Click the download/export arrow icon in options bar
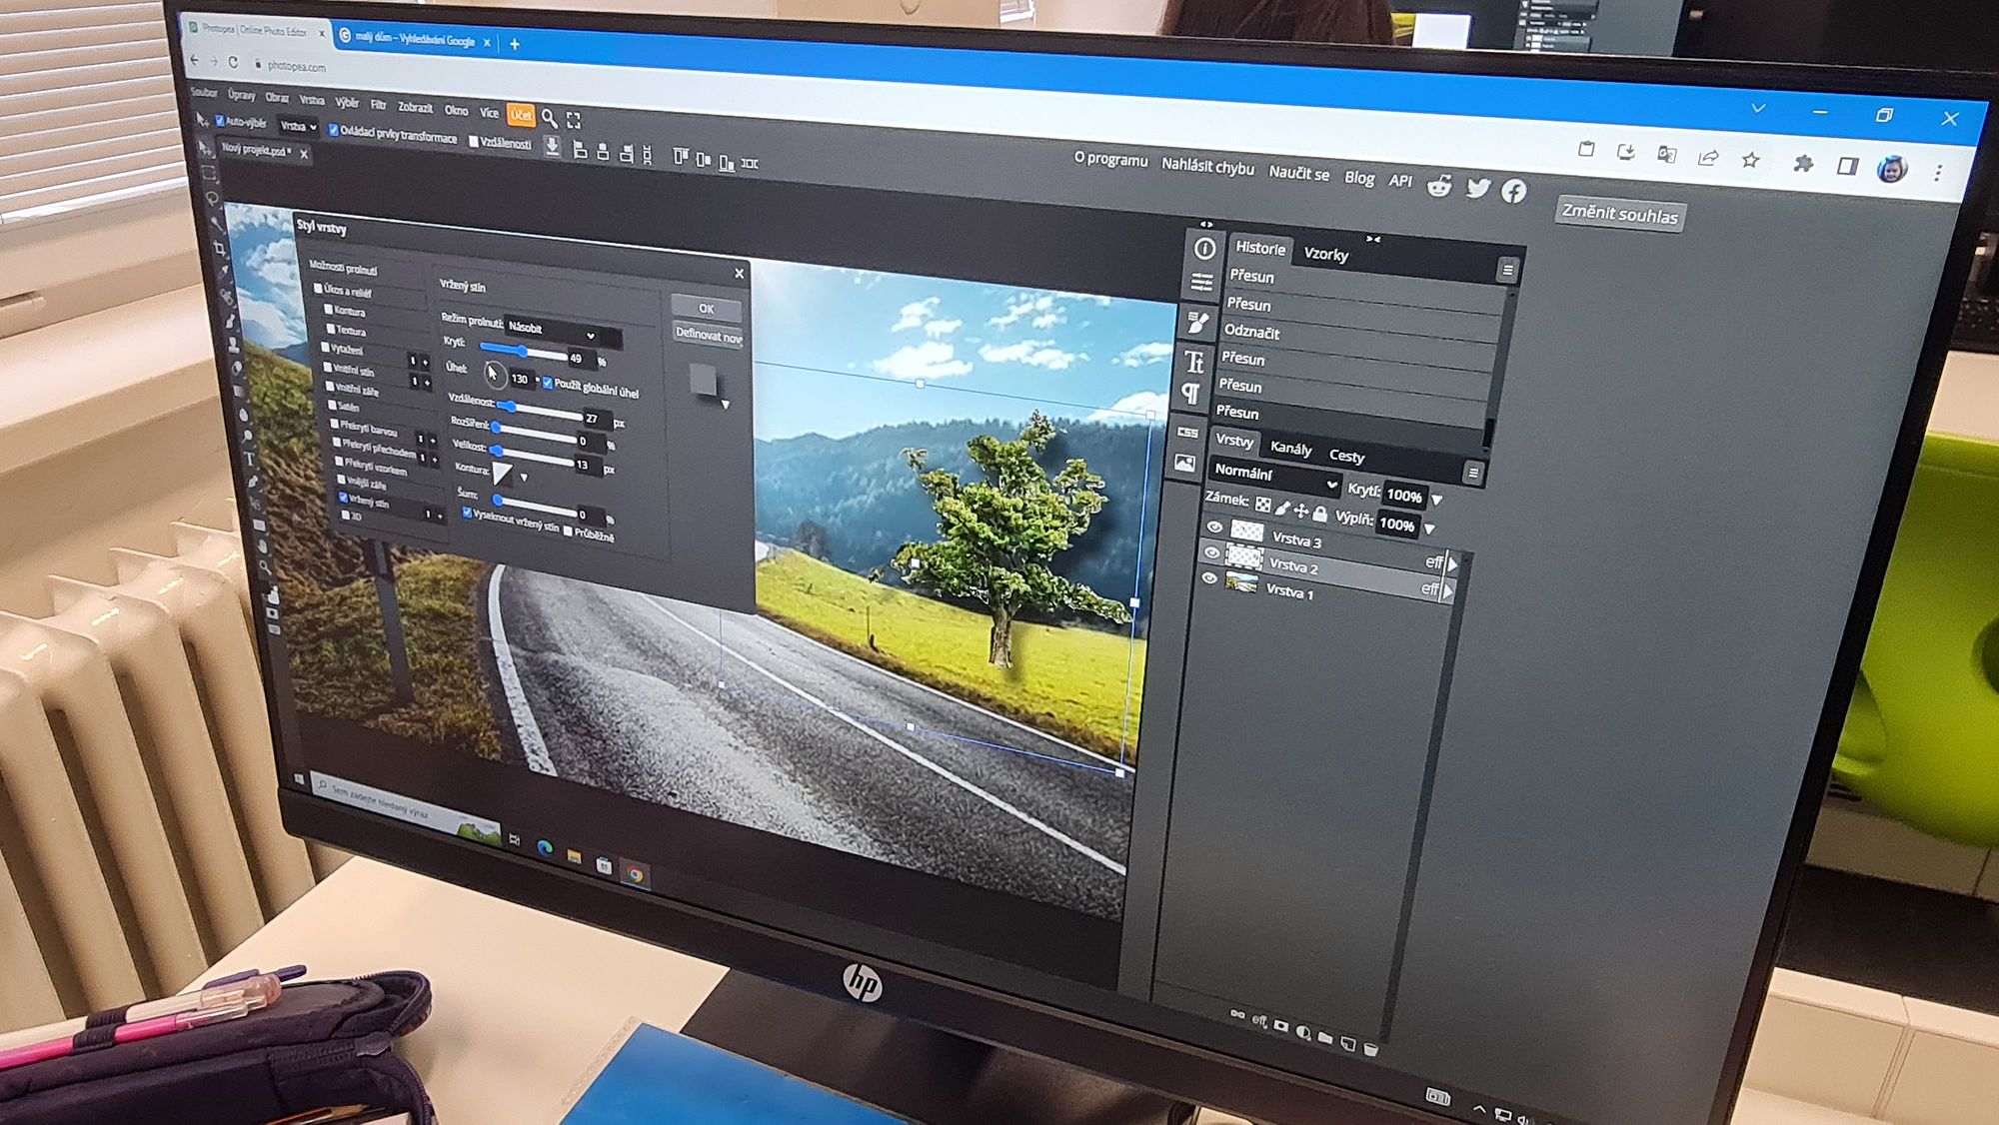 pos(552,148)
